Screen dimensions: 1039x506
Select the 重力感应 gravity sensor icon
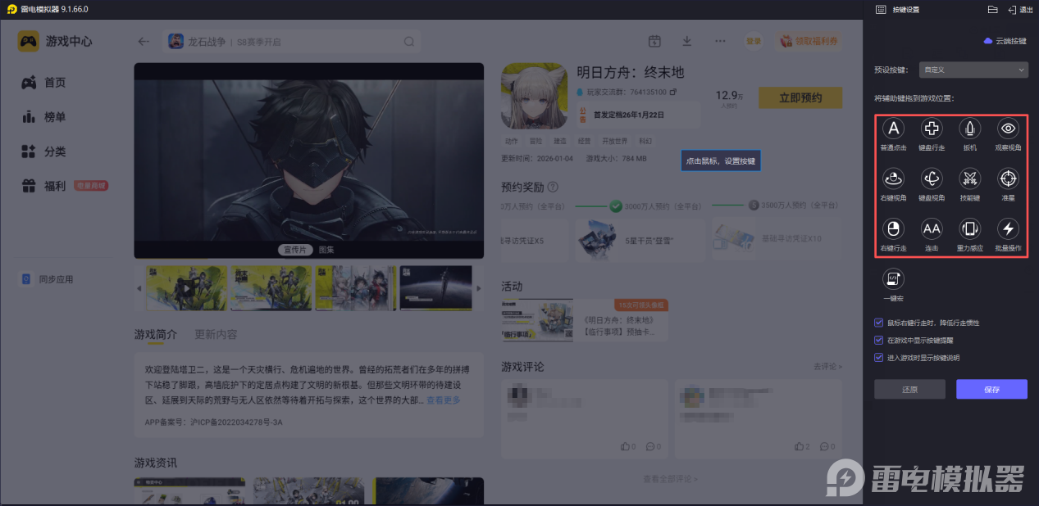970,228
